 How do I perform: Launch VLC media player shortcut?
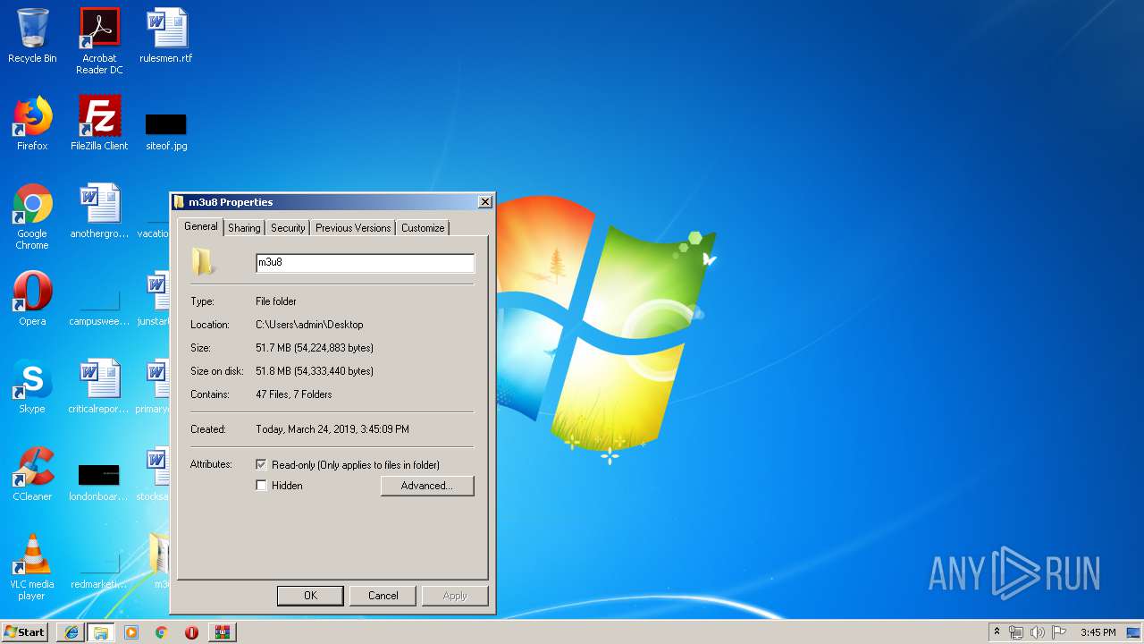32,567
